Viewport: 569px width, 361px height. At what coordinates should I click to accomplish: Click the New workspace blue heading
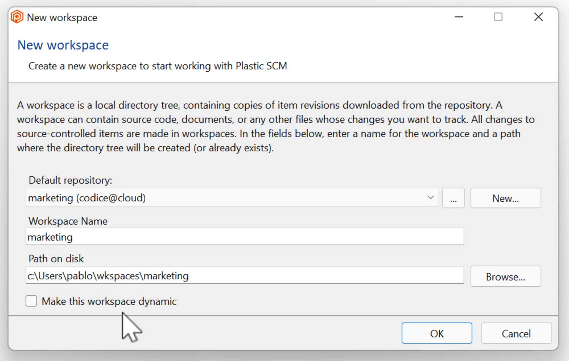coord(63,45)
